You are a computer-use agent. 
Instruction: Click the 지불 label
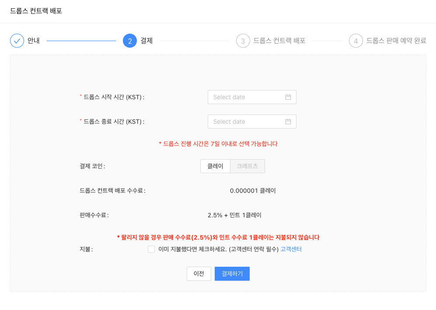(86, 249)
